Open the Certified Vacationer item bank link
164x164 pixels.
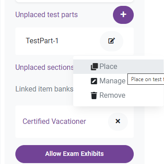54,121
